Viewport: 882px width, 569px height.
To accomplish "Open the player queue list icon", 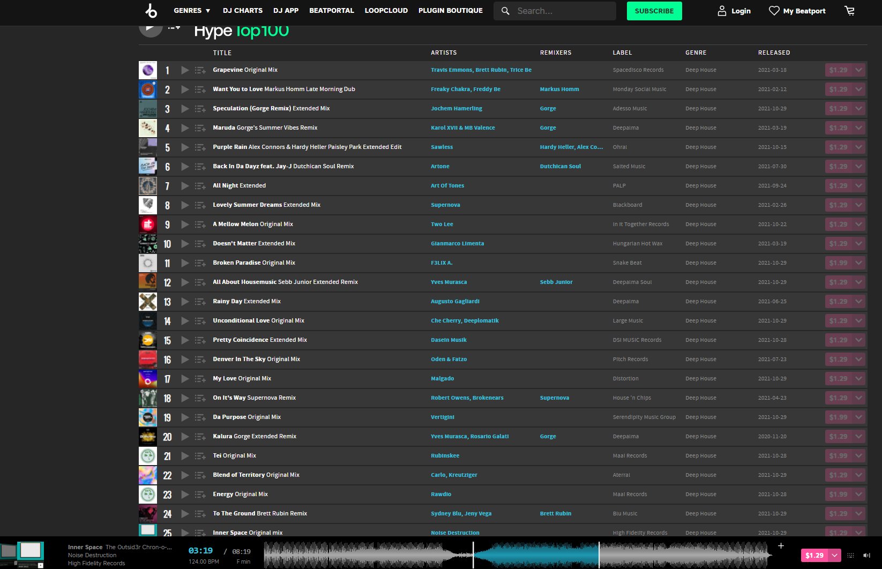I will point(850,556).
